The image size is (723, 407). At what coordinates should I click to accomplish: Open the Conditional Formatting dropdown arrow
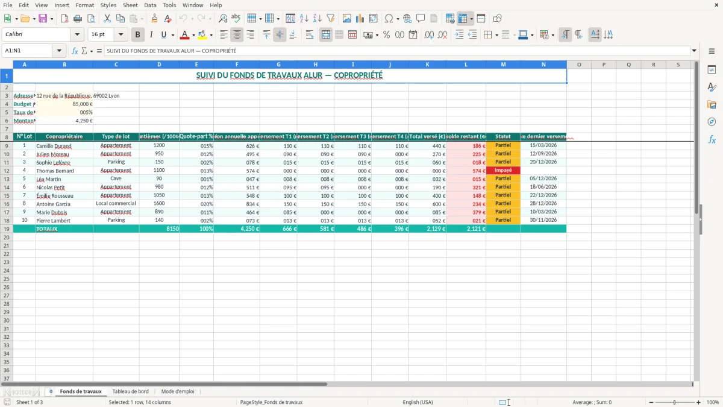click(x=552, y=36)
